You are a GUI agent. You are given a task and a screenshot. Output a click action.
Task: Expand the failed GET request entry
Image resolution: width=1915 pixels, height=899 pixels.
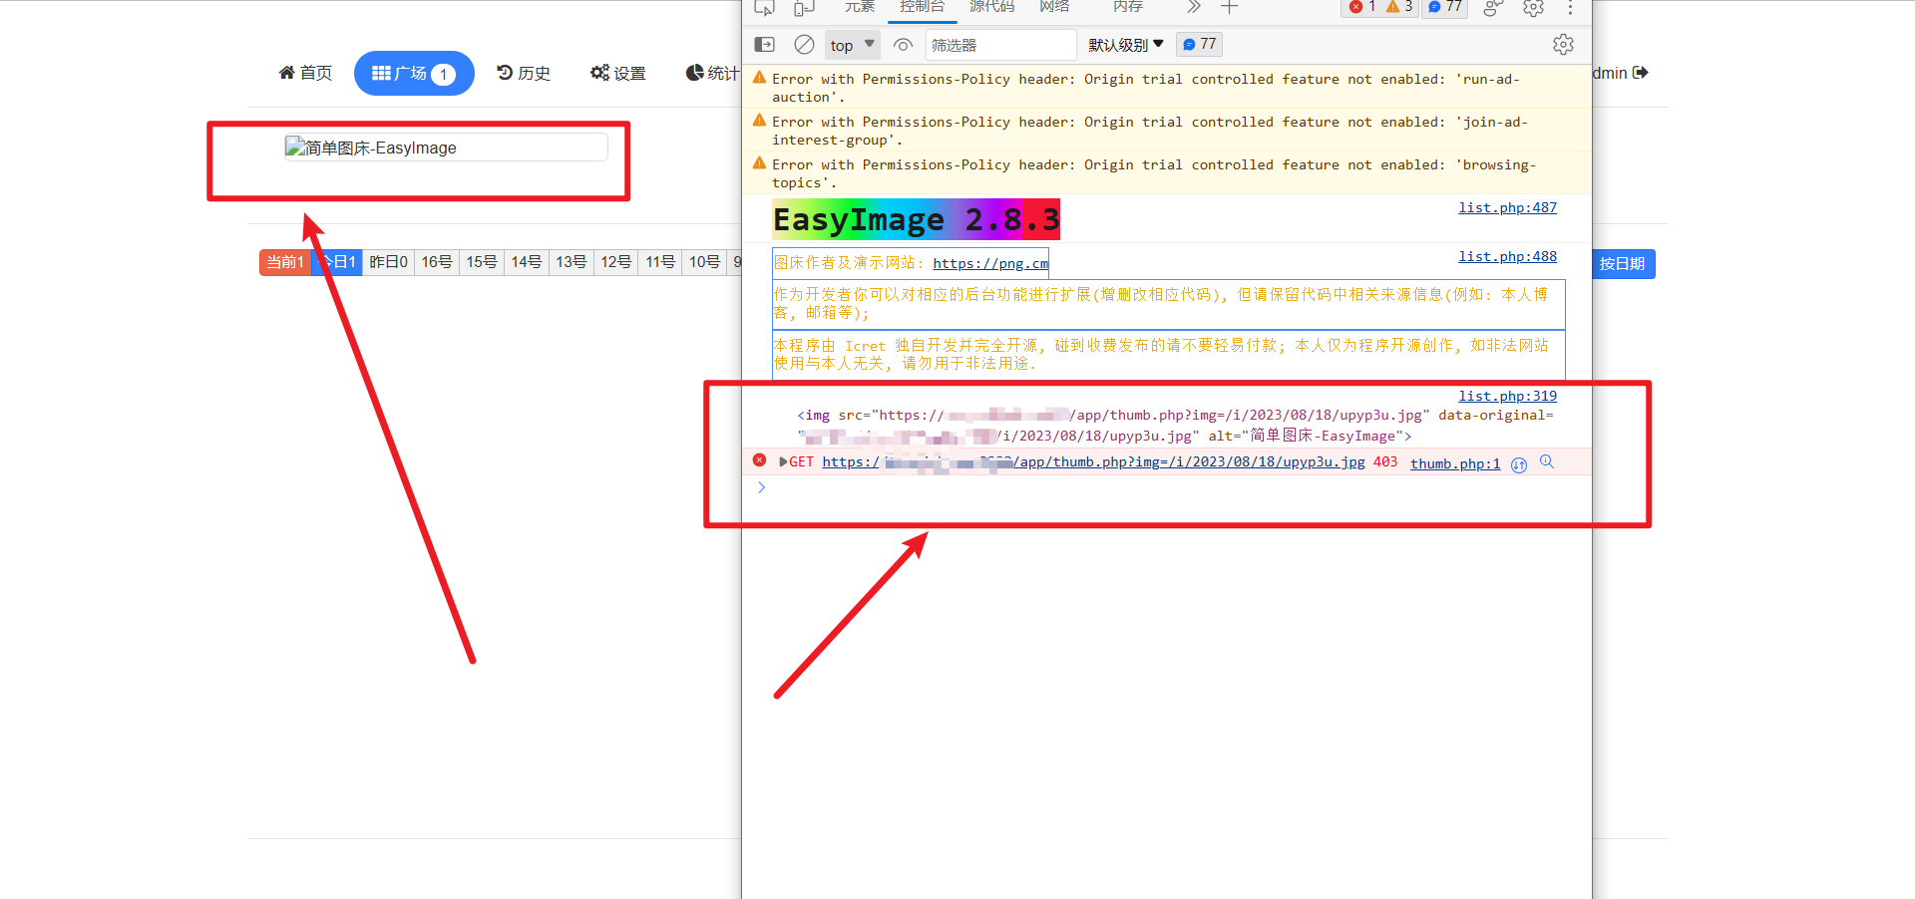pos(783,461)
